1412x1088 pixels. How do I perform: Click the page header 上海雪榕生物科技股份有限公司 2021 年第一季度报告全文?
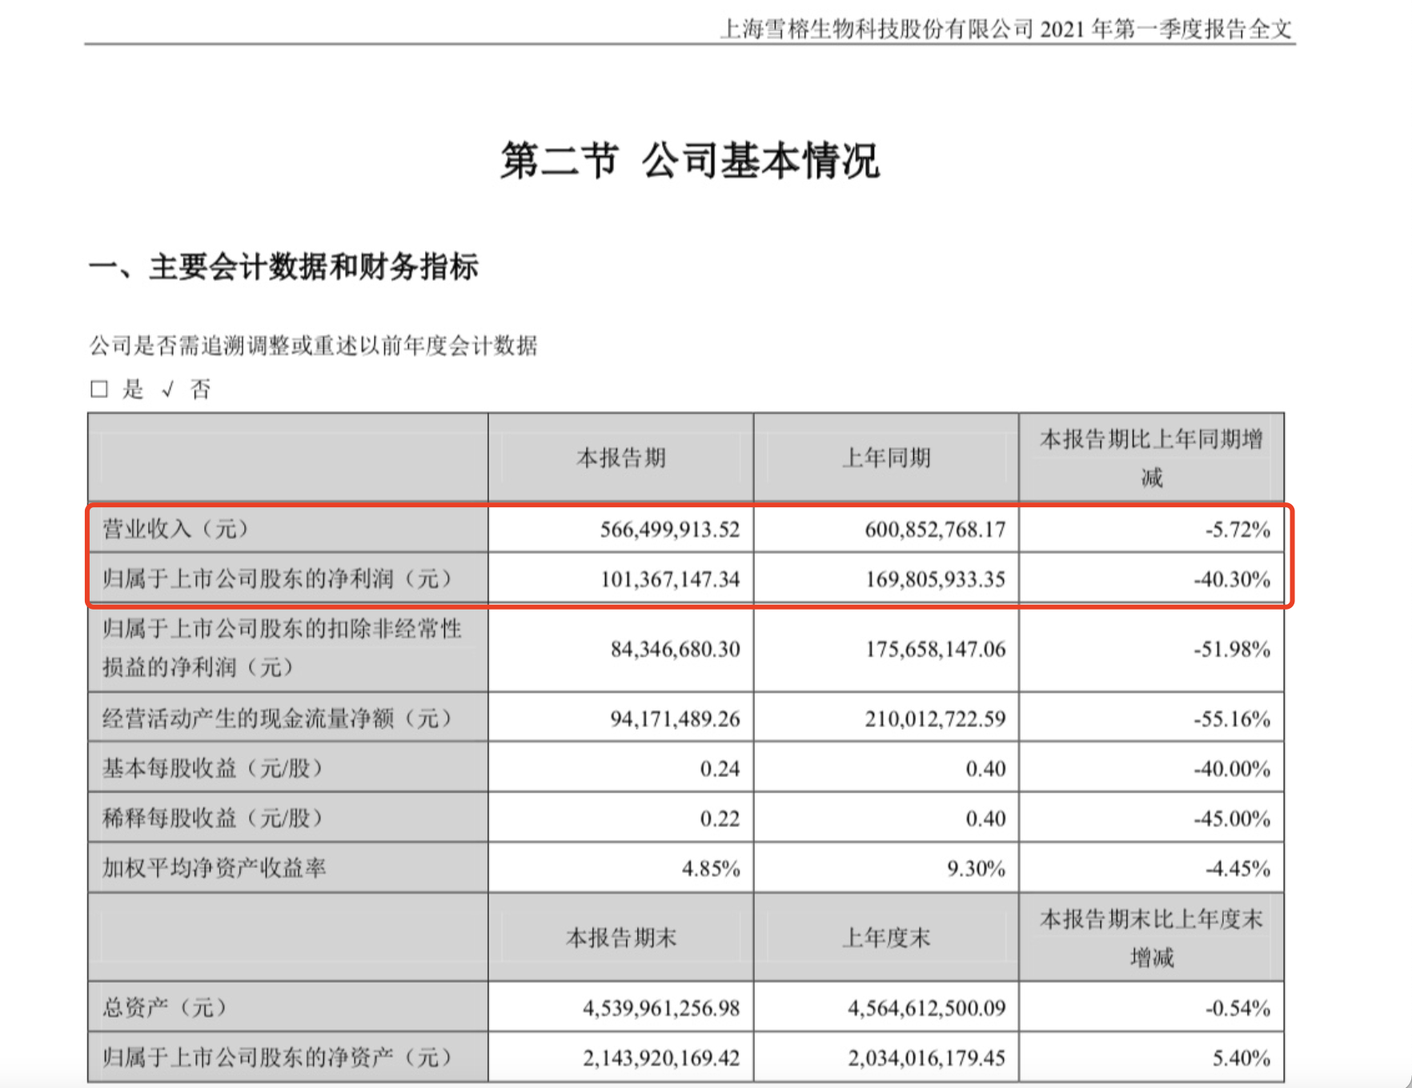click(x=1006, y=30)
